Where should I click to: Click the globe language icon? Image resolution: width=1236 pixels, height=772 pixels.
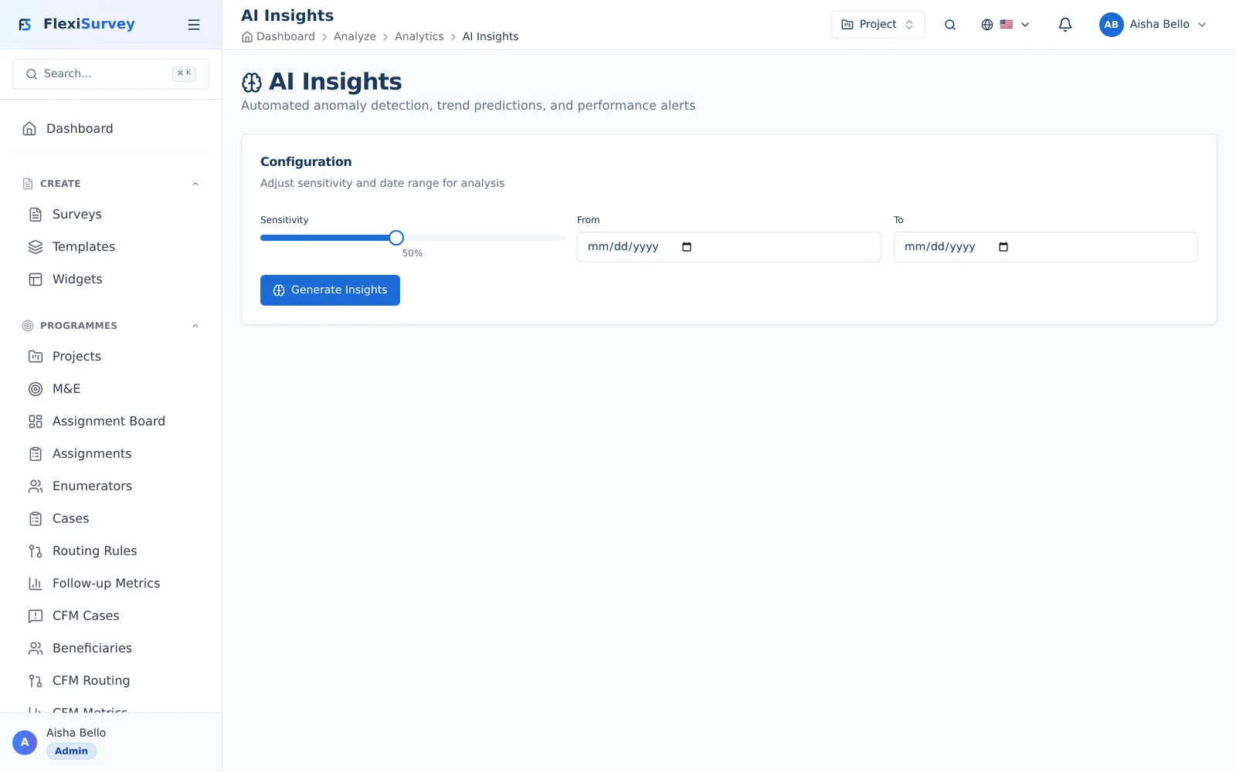(x=987, y=25)
